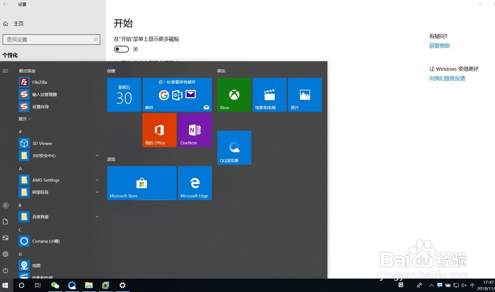
Task: Open WeChat from the taskbar
Action: [55, 286]
